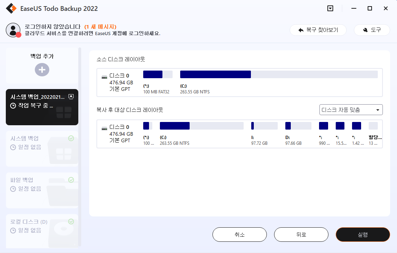Click the green check on 시스템 백업 card

[x=71, y=138]
